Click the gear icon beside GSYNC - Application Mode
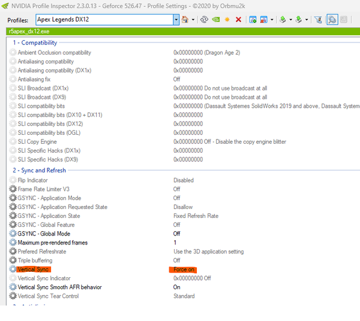The height and width of the screenshot is (321, 360). pyautogui.click(x=13, y=198)
